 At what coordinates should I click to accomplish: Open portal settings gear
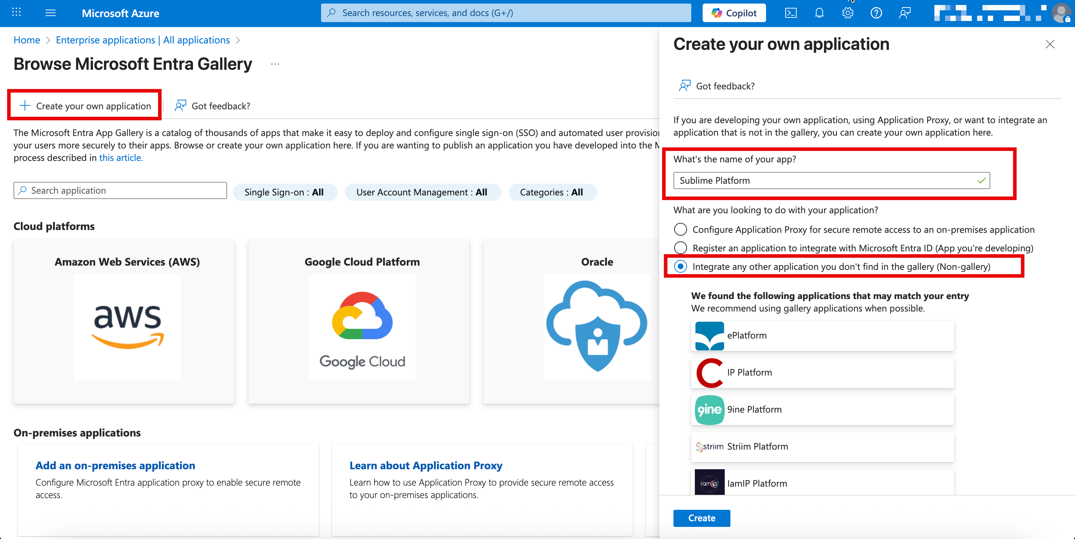[x=847, y=13]
